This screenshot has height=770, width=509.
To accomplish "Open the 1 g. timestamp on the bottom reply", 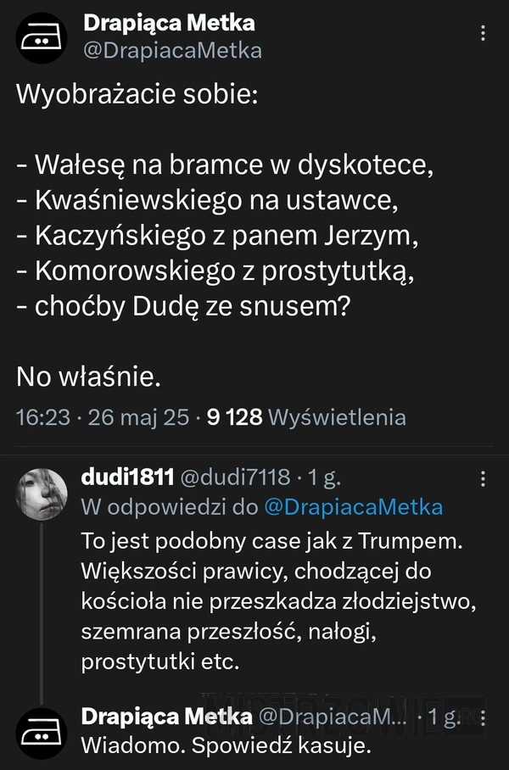I will [445, 717].
